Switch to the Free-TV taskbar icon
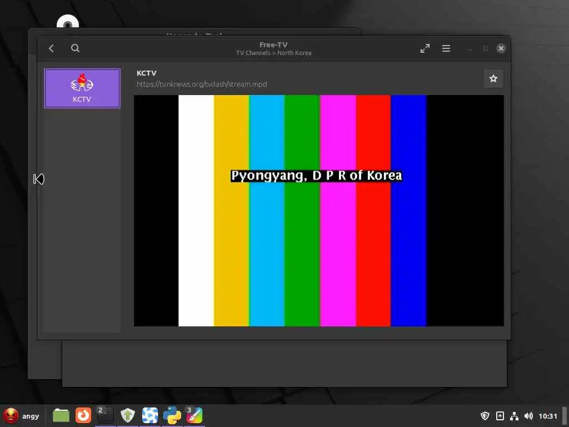This screenshot has width=569, height=427. click(150, 415)
